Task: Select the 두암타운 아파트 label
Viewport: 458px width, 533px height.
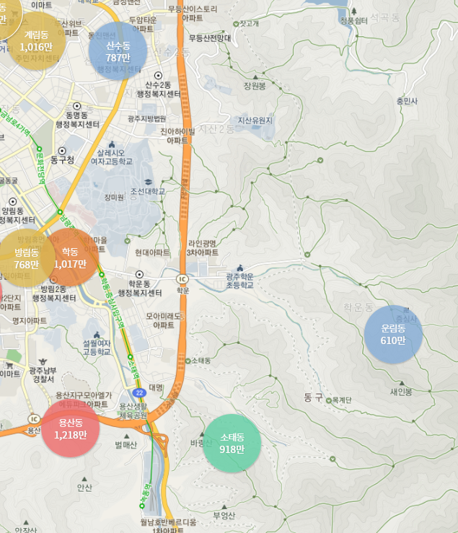Action: coord(143,24)
